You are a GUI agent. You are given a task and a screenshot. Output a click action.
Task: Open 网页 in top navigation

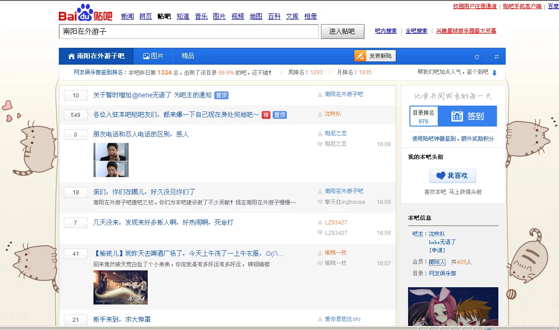[146, 16]
